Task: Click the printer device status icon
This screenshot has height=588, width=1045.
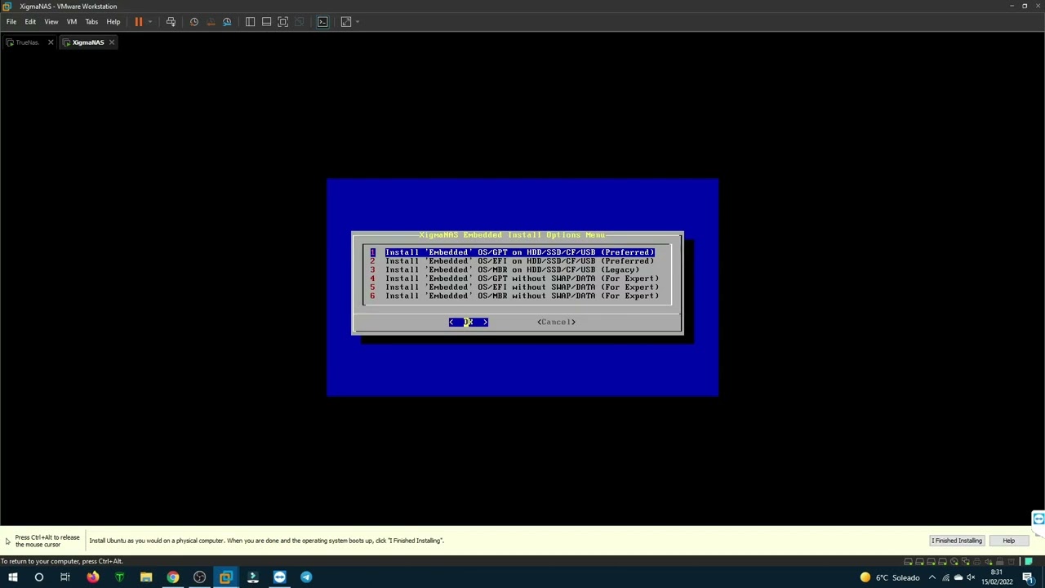Action: pyautogui.click(x=977, y=561)
